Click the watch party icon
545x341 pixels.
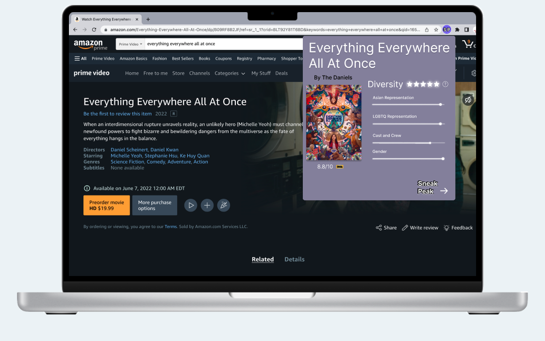coord(224,205)
